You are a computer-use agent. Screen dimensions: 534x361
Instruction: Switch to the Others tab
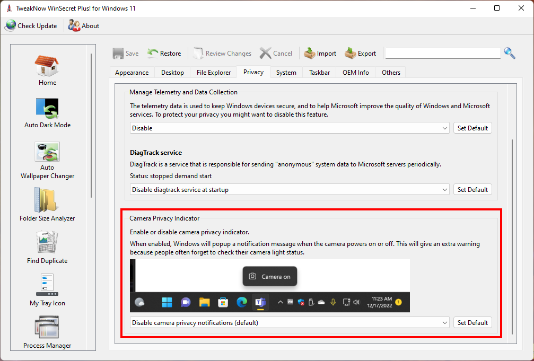(x=391, y=73)
